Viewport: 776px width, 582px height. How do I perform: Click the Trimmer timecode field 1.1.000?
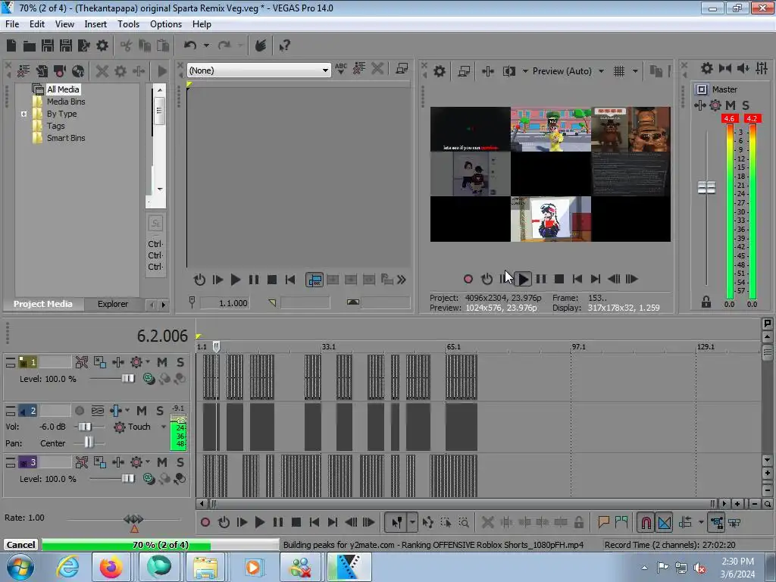[x=224, y=303]
